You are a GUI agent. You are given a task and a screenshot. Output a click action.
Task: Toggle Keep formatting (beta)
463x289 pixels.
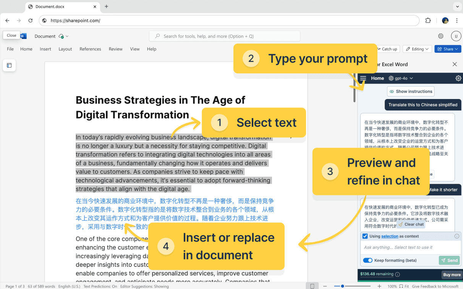pyautogui.click(x=367, y=260)
